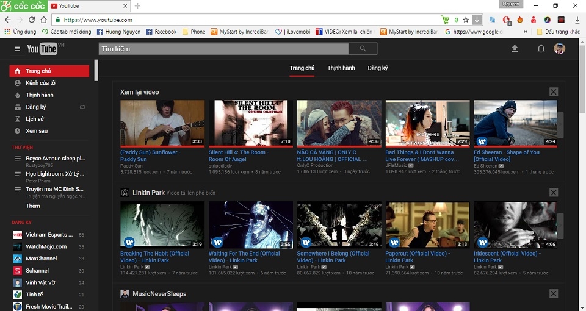This screenshot has height=311, width=586.
Task: Open Vietnam Esports channel subscription
Action: pyautogui.click(x=49, y=234)
